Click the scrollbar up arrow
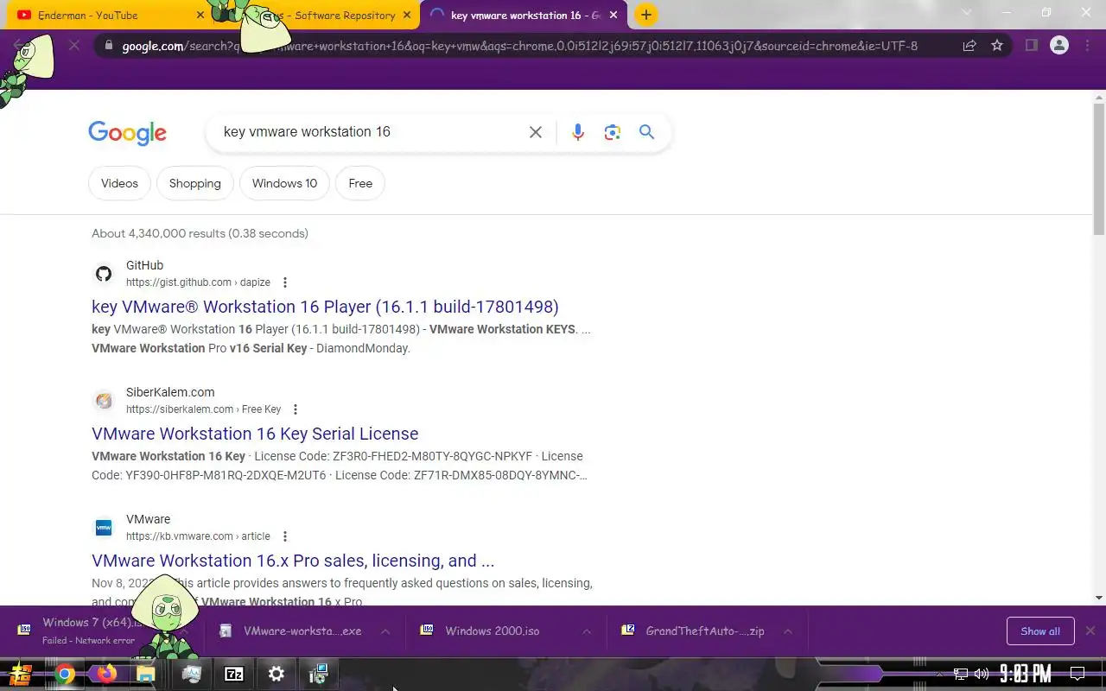This screenshot has height=691, width=1106. pos(1098,97)
